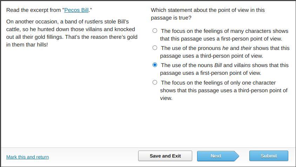Click the selected Bill and villains radio button
Screen dimensions: 296x167
coord(155,65)
